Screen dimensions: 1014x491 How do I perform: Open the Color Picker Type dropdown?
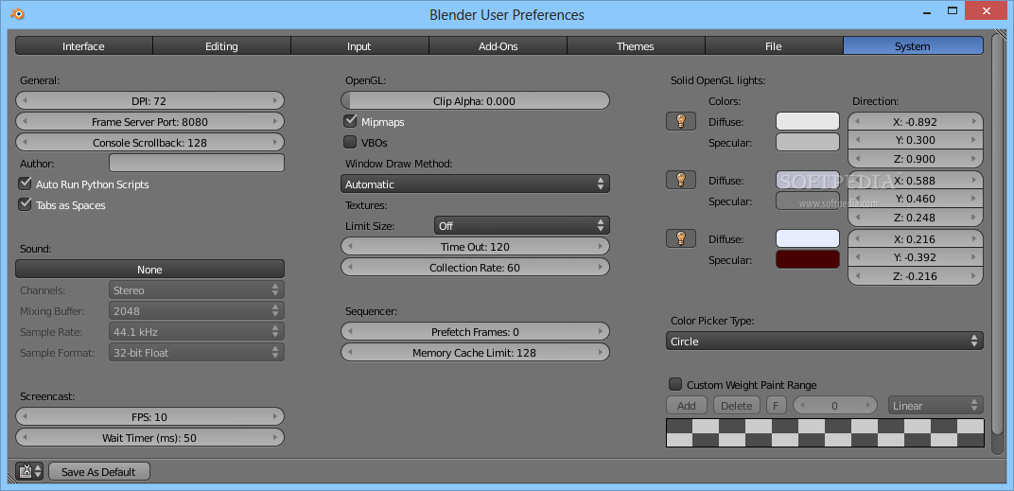[x=824, y=342]
